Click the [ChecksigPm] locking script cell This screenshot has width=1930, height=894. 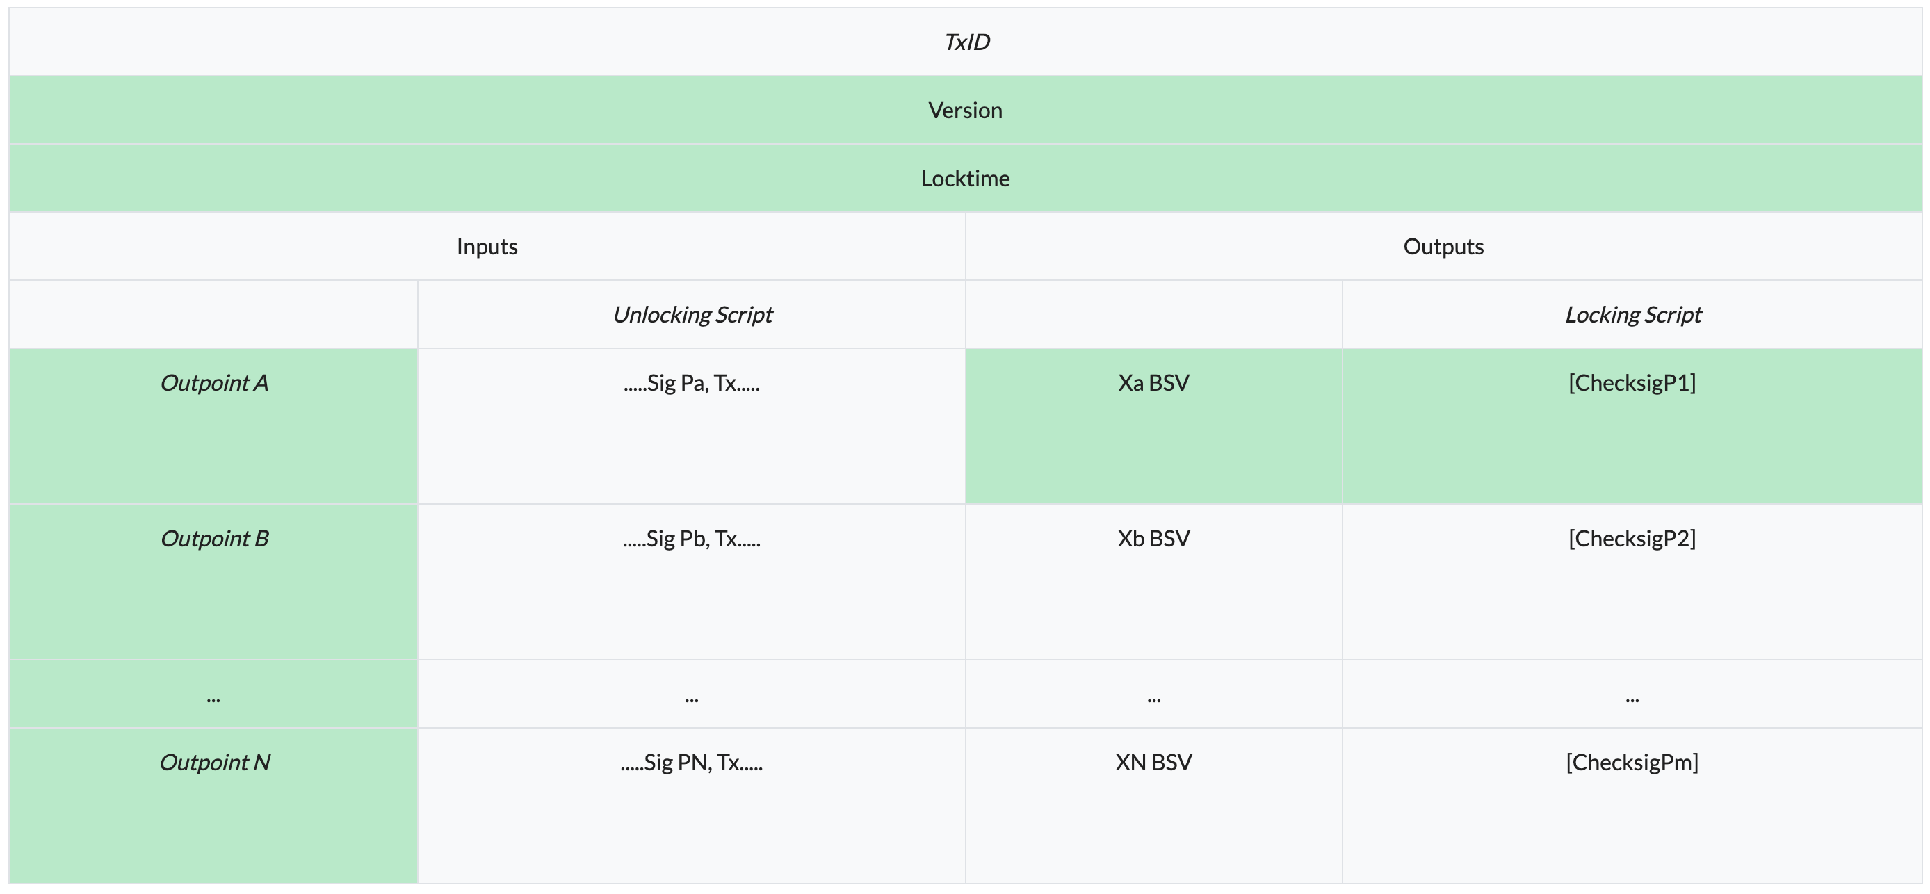click(1632, 763)
